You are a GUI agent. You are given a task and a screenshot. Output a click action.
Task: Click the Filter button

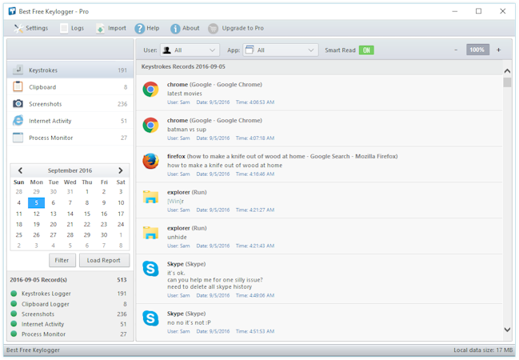pos(62,260)
